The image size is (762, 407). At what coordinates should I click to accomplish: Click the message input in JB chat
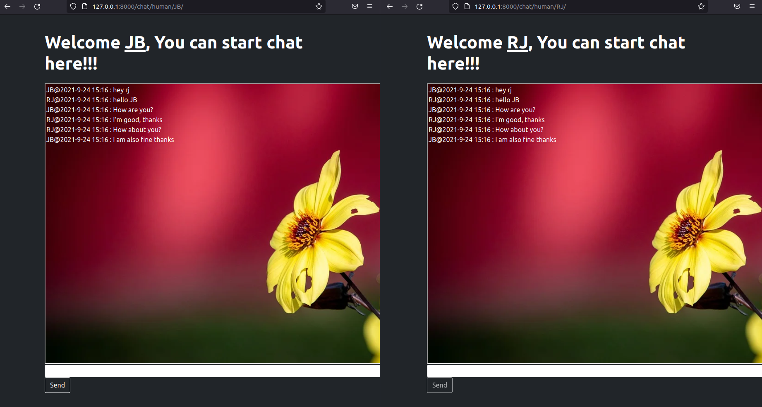212,371
